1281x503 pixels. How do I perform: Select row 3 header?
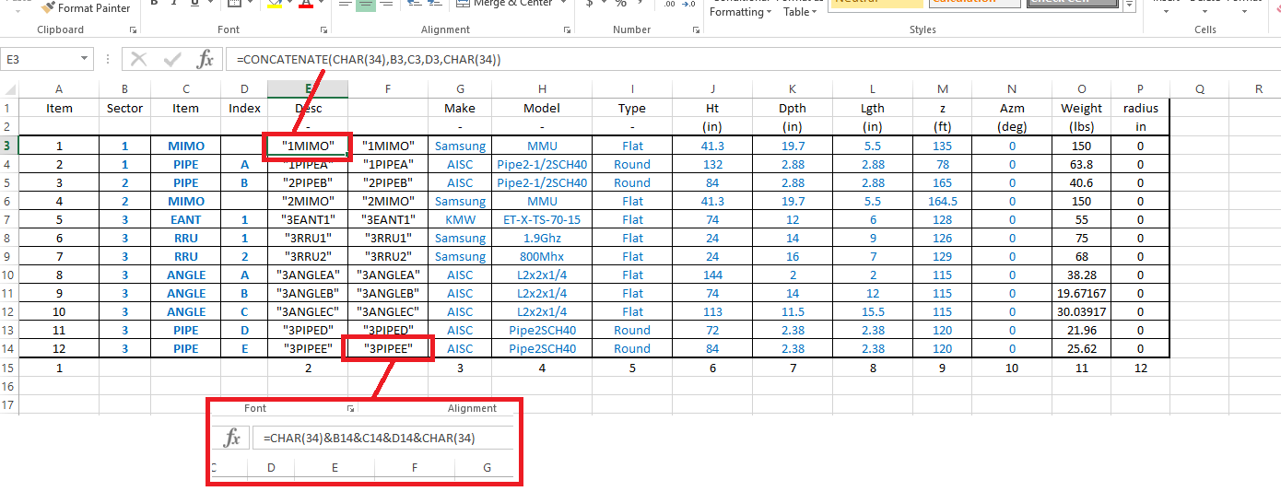pyautogui.click(x=9, y=146)
